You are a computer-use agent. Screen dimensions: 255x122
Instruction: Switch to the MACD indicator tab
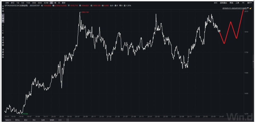click(x=8, y=120)
